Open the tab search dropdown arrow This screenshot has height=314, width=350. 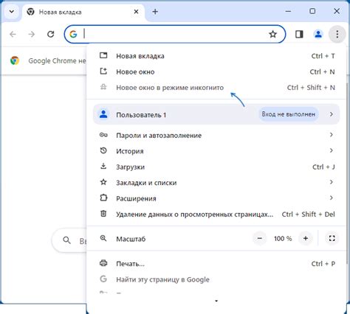click(x=12, y=12)
